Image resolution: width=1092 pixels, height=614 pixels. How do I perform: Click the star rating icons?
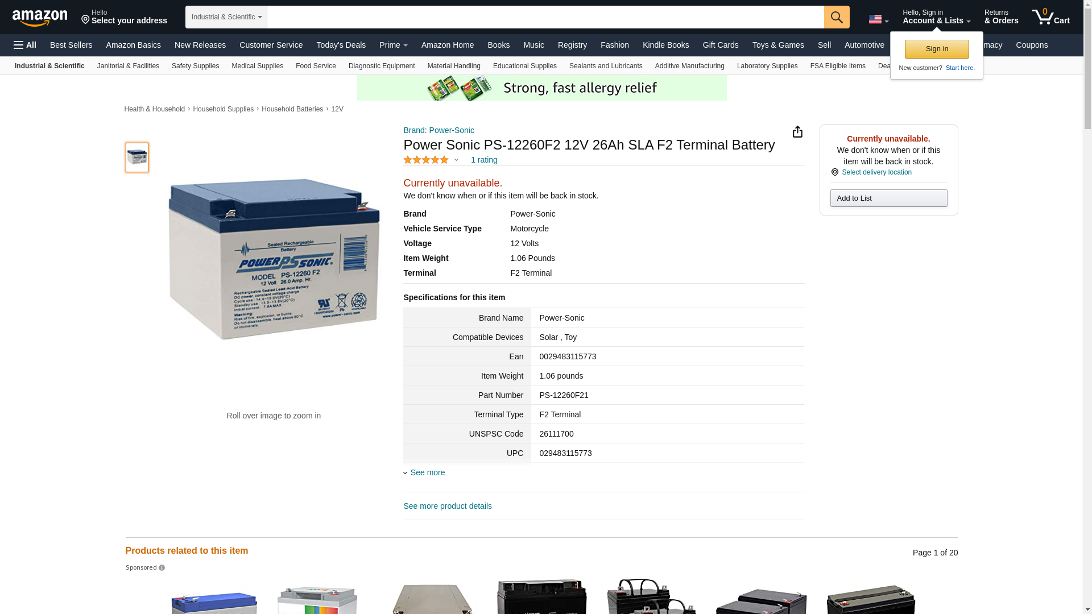coord(426,160)
